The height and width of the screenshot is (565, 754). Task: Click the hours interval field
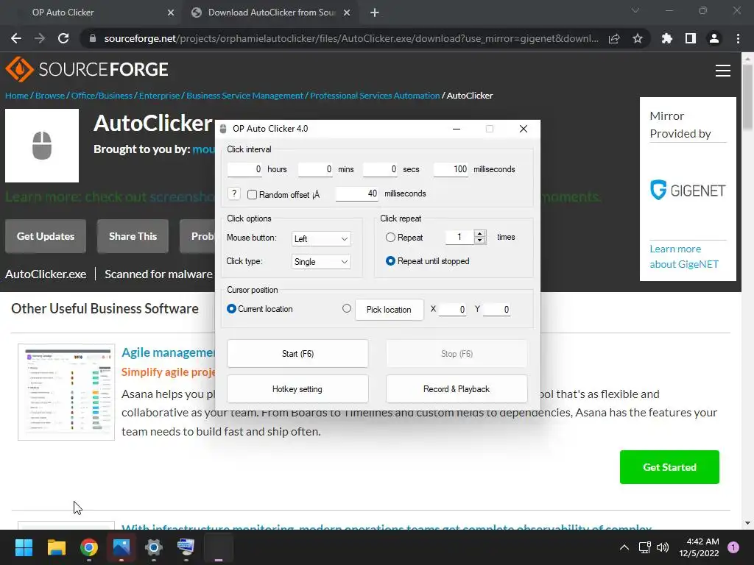click(x=244, y=169)
